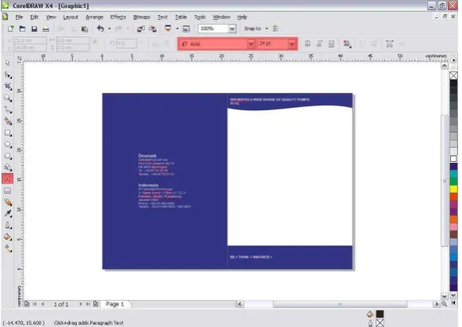462x327 pixels.
Task: Select the Table tool in the toolbox
Action: pos(8,190)
